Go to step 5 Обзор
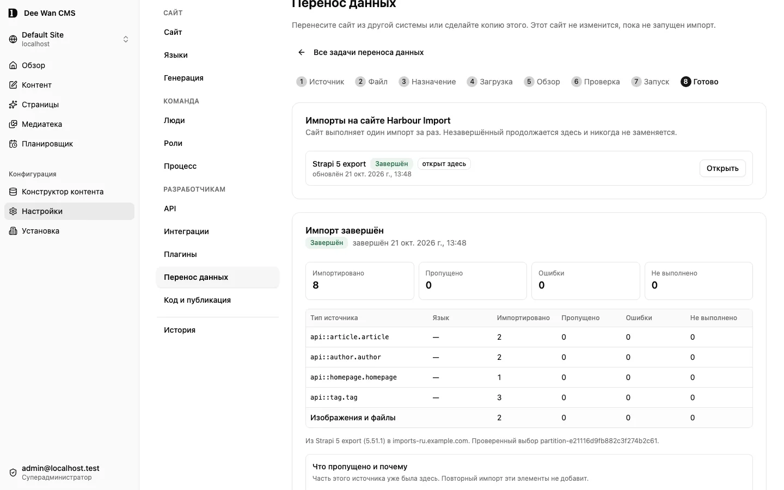This screenshot has width=784, height=490. (542, 82)
